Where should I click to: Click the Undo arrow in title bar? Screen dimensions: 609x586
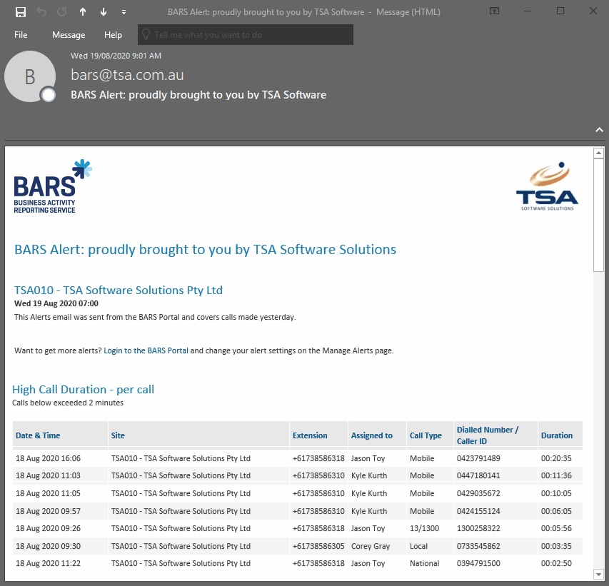(41, 12)
